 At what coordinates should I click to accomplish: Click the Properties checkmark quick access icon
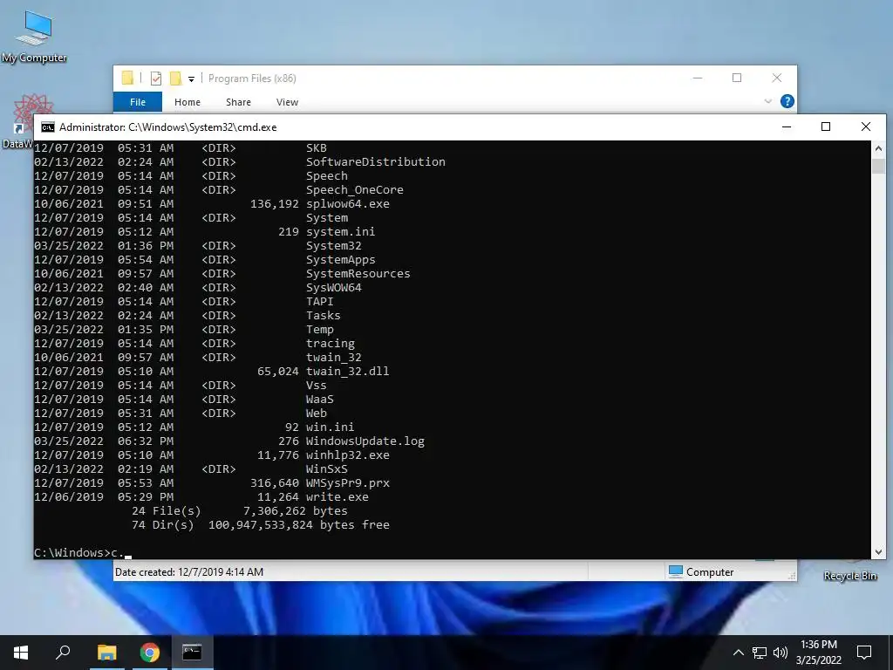click(x=155, y=79)
